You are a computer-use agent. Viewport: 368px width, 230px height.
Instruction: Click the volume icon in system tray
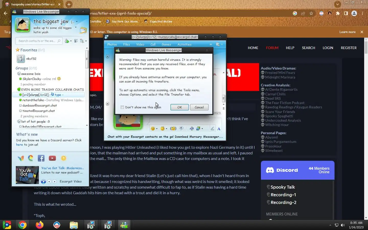point(343,225)
